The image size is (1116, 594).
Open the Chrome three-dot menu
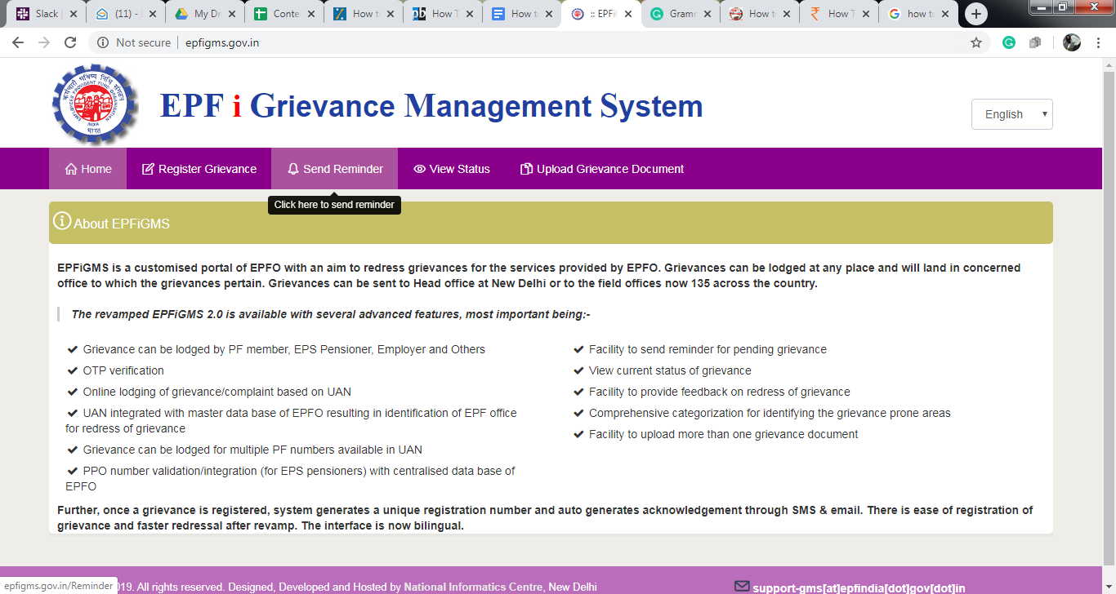(x=1099, y=42)
